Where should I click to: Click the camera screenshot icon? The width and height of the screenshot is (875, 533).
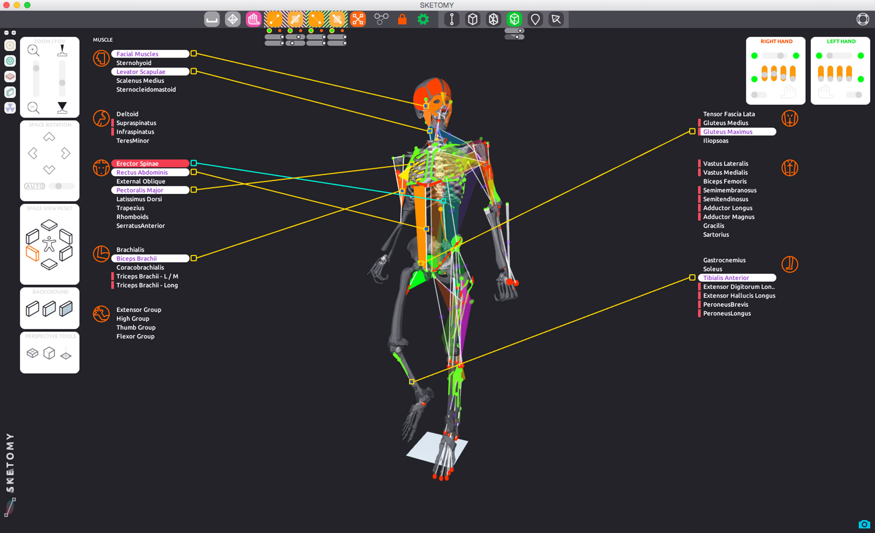pyautogui.click(x=864, y=524)
